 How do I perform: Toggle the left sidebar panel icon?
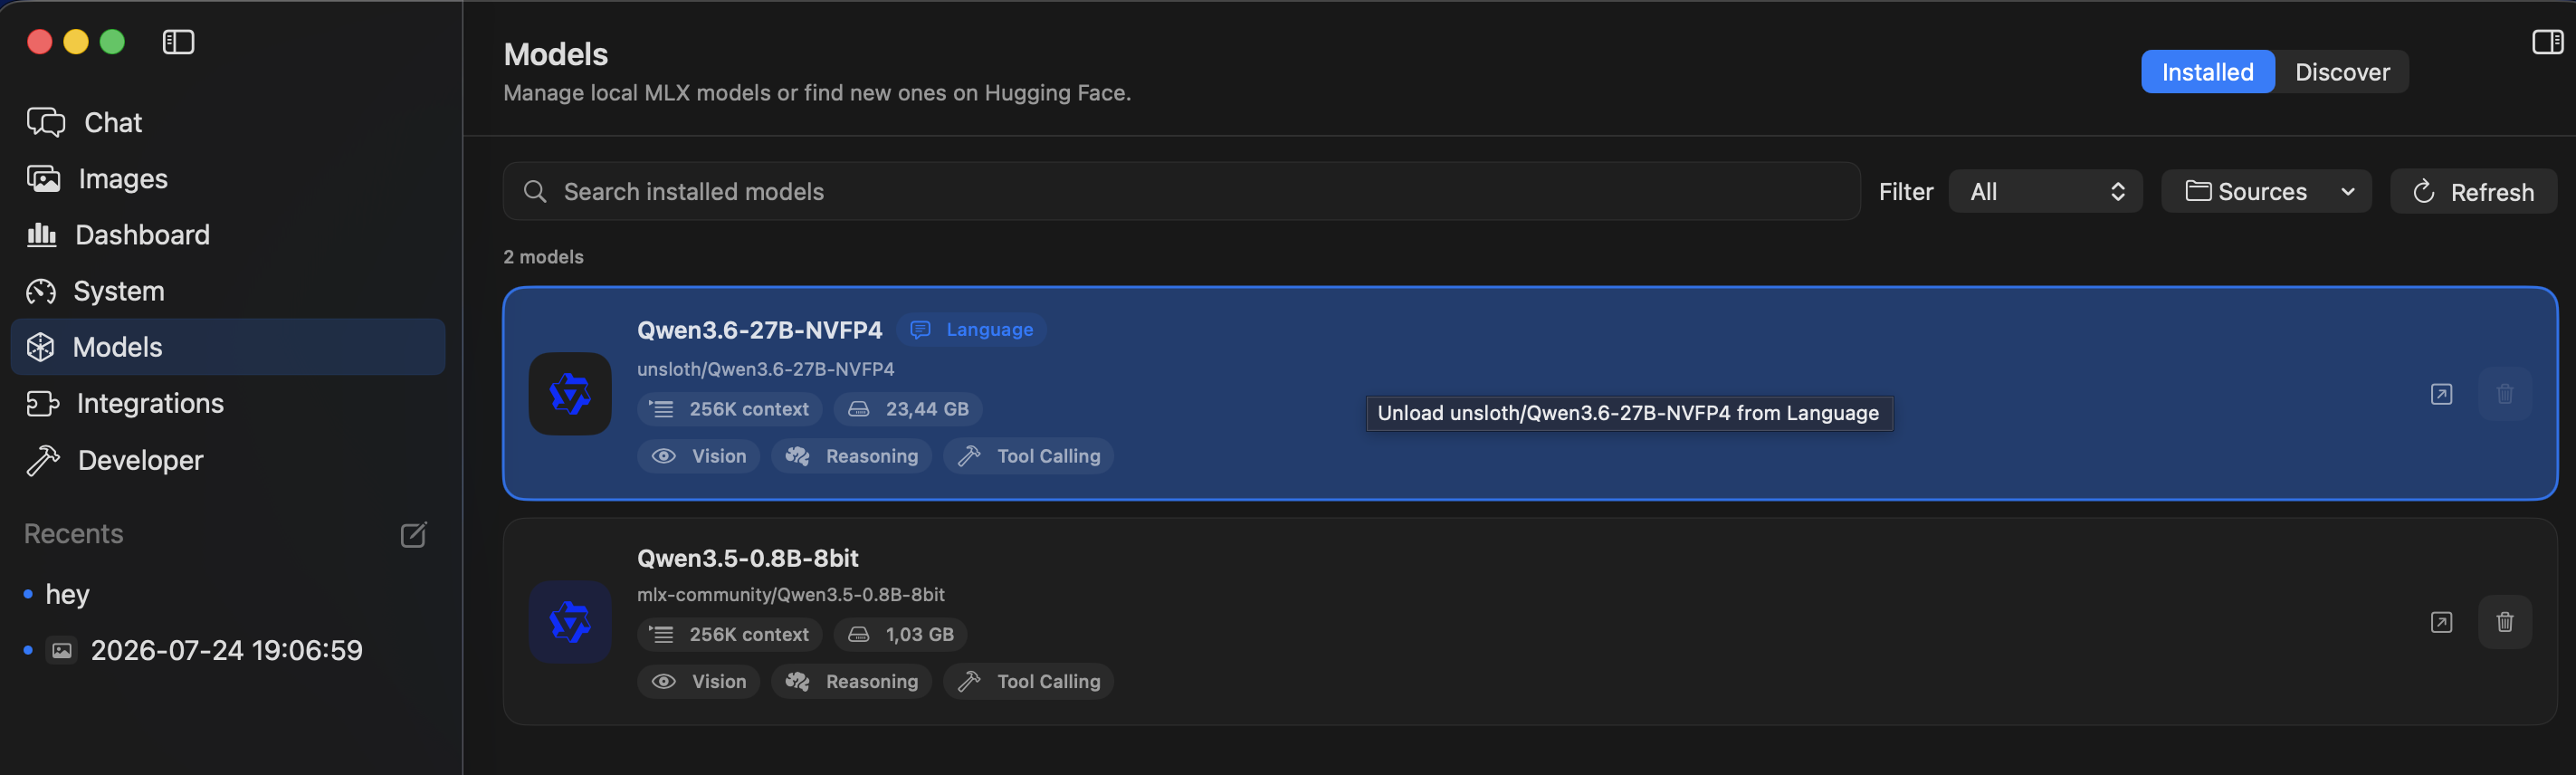178,42
